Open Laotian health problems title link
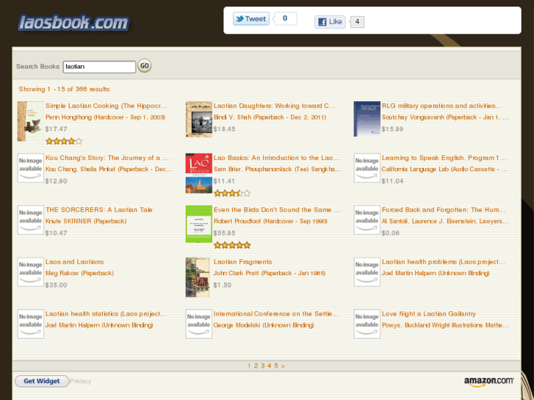The height and width of the screenshot is (400, 534). click(443, 262)
